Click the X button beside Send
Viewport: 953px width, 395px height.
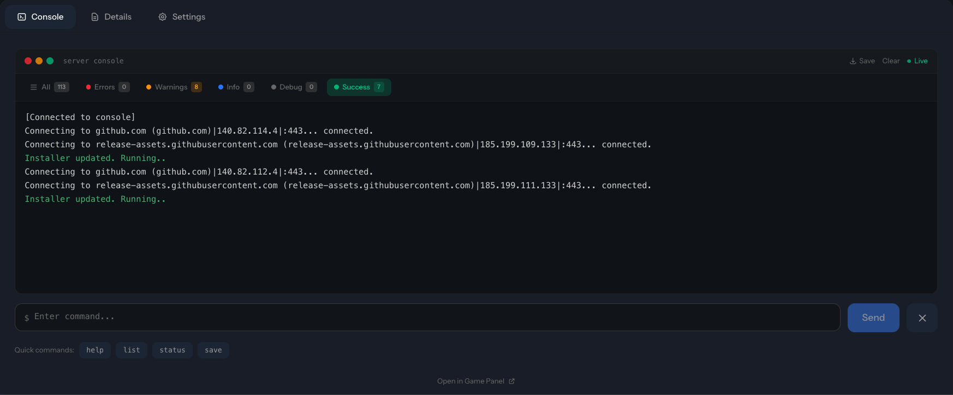(922, 318)
